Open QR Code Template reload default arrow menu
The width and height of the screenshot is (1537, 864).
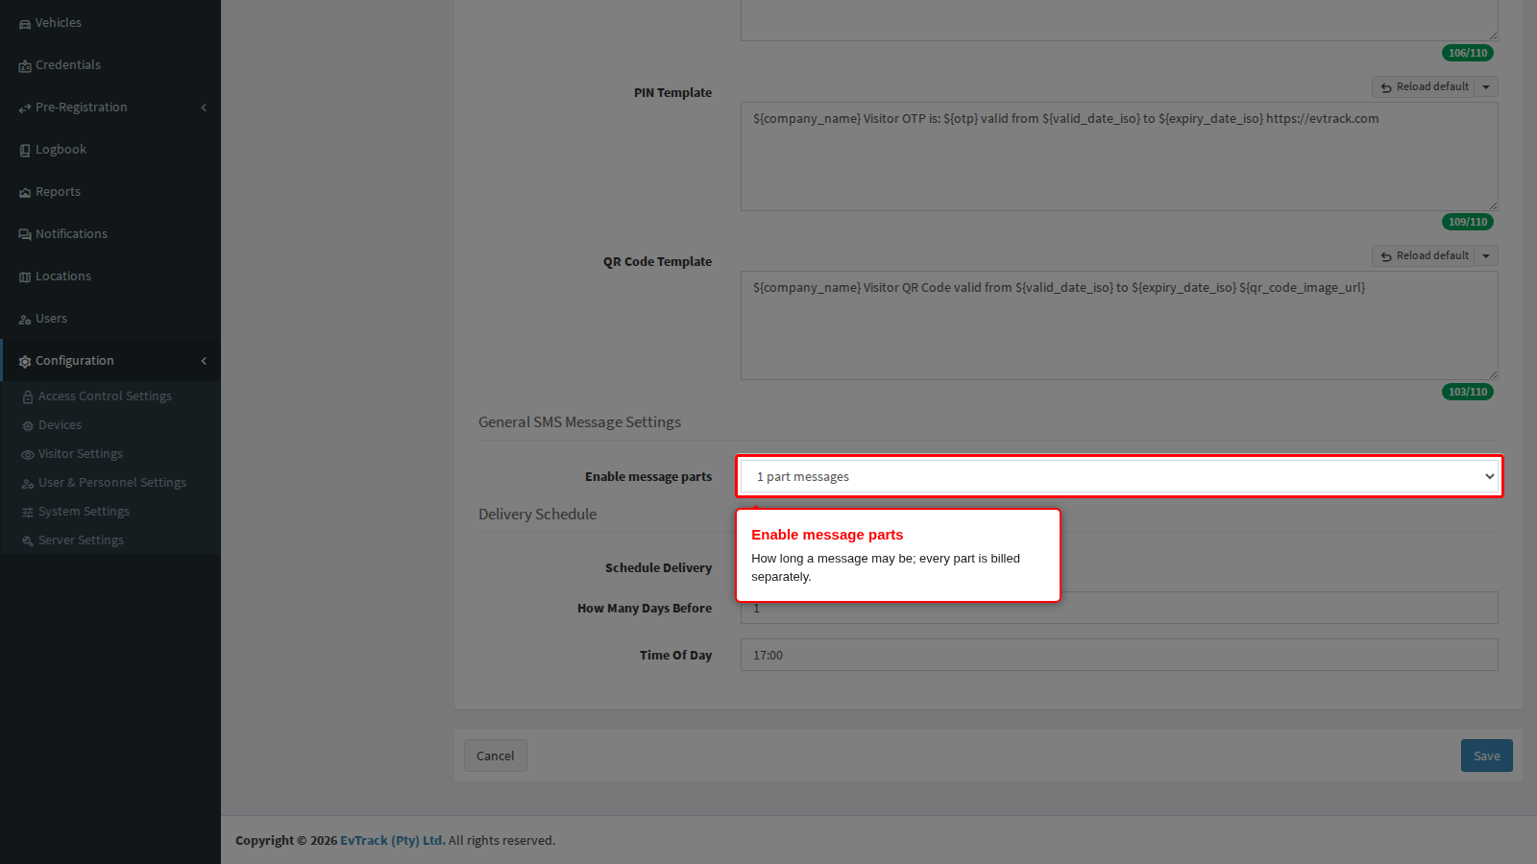click(1486, 256)
